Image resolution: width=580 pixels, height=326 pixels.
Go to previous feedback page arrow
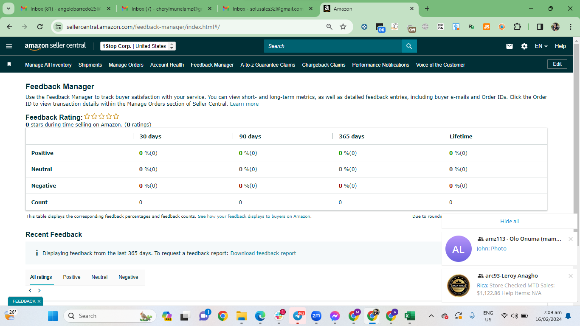tap(30, 291)
